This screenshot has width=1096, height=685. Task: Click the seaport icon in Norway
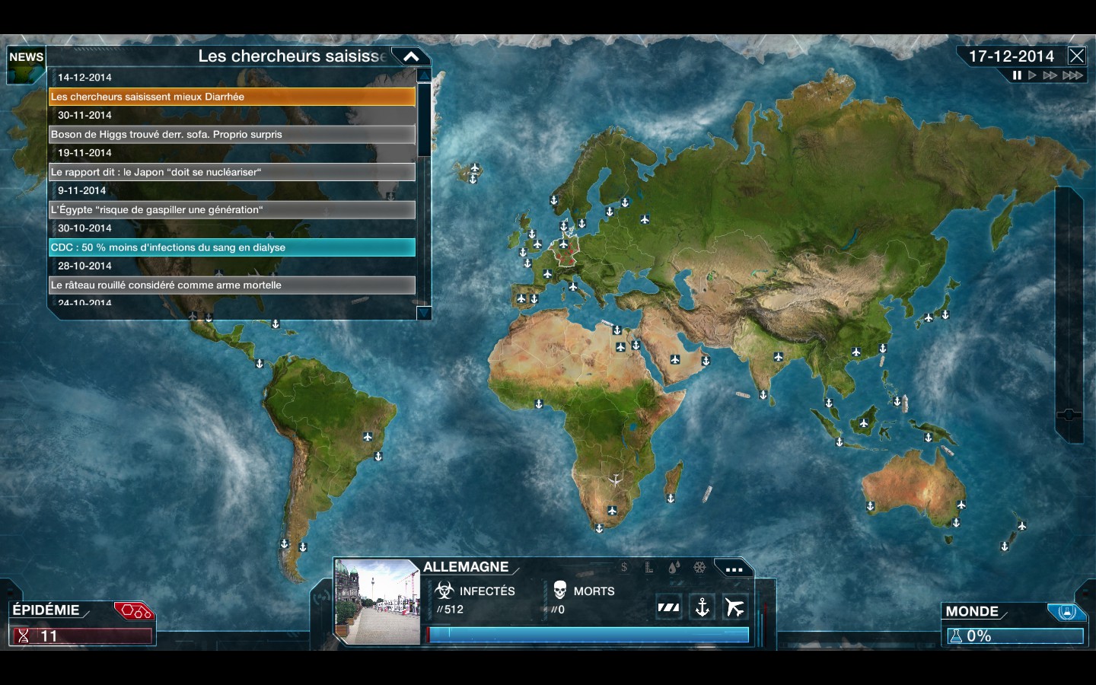click(554, 201)
